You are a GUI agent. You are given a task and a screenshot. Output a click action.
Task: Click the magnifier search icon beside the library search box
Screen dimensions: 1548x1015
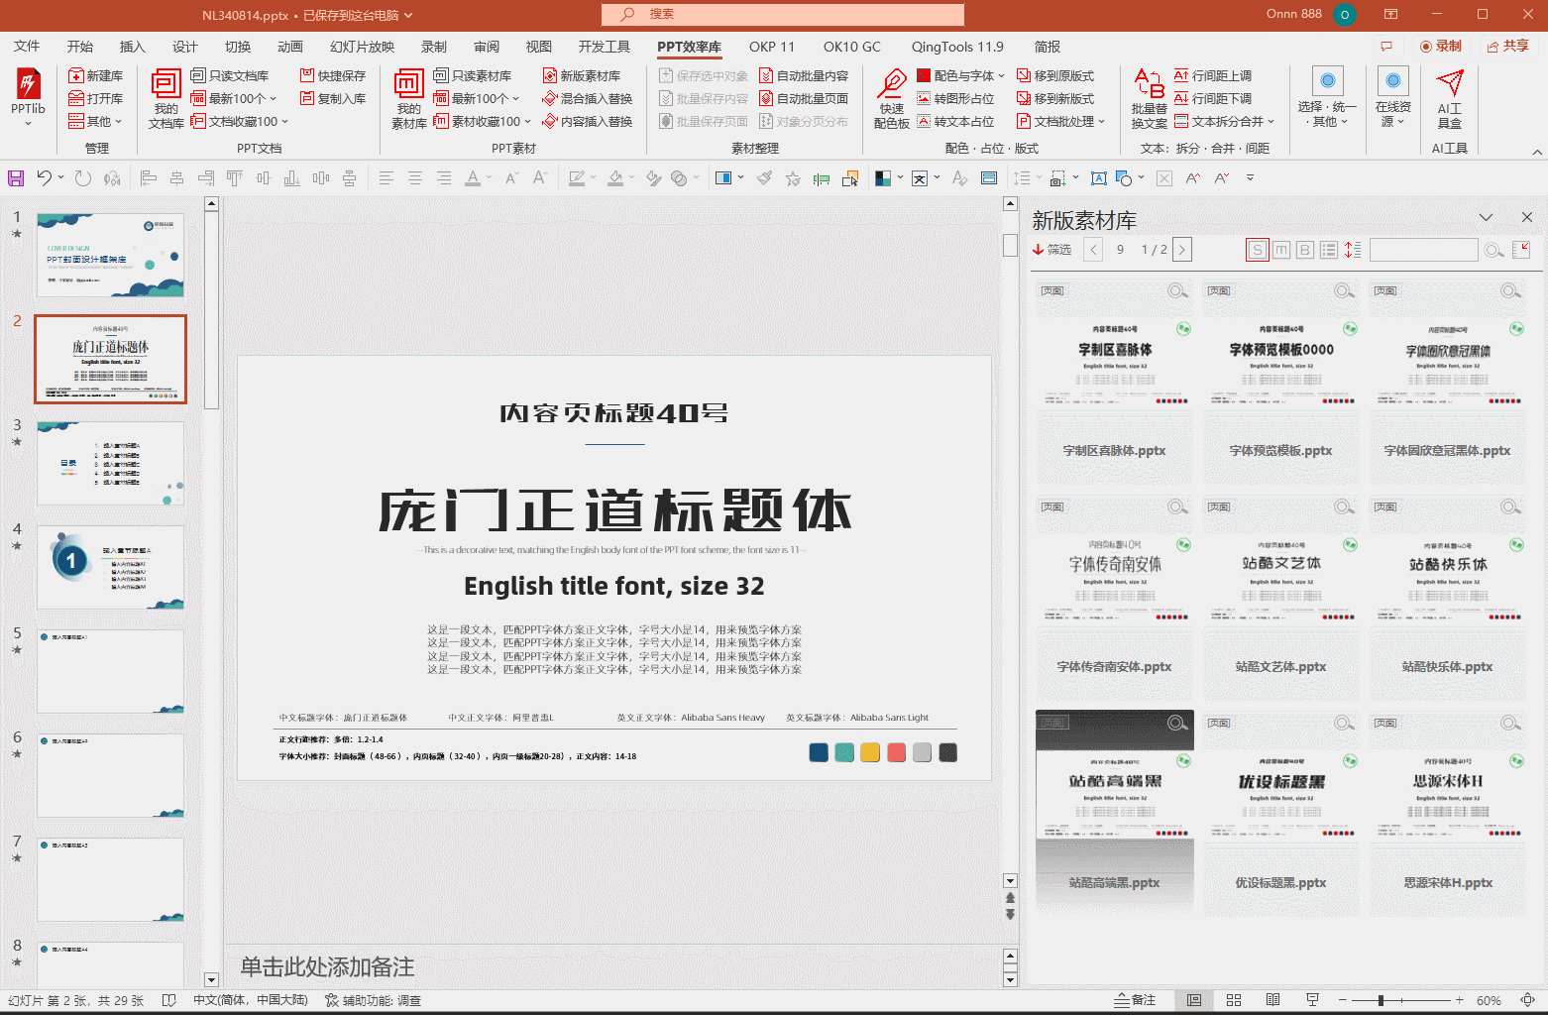[1494, 250]
